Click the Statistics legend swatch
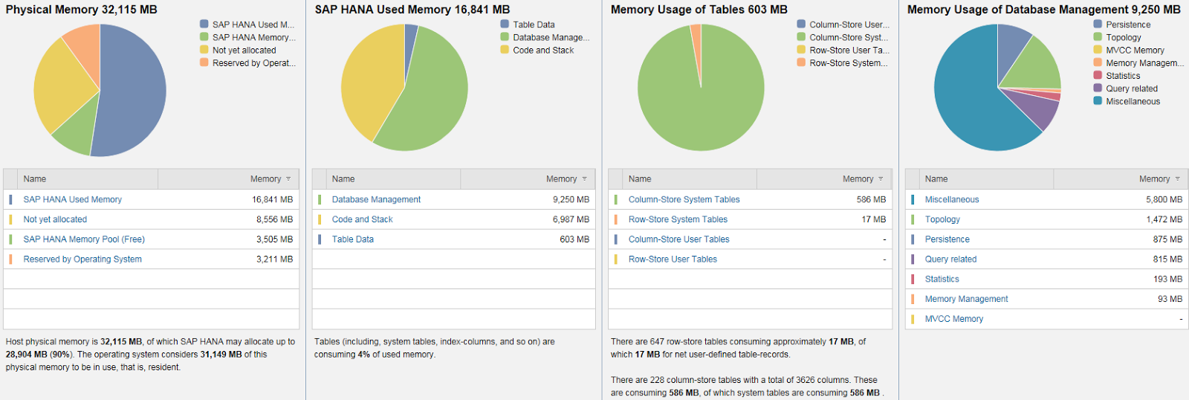The image size is (1189, 400). pos(1098,75)
